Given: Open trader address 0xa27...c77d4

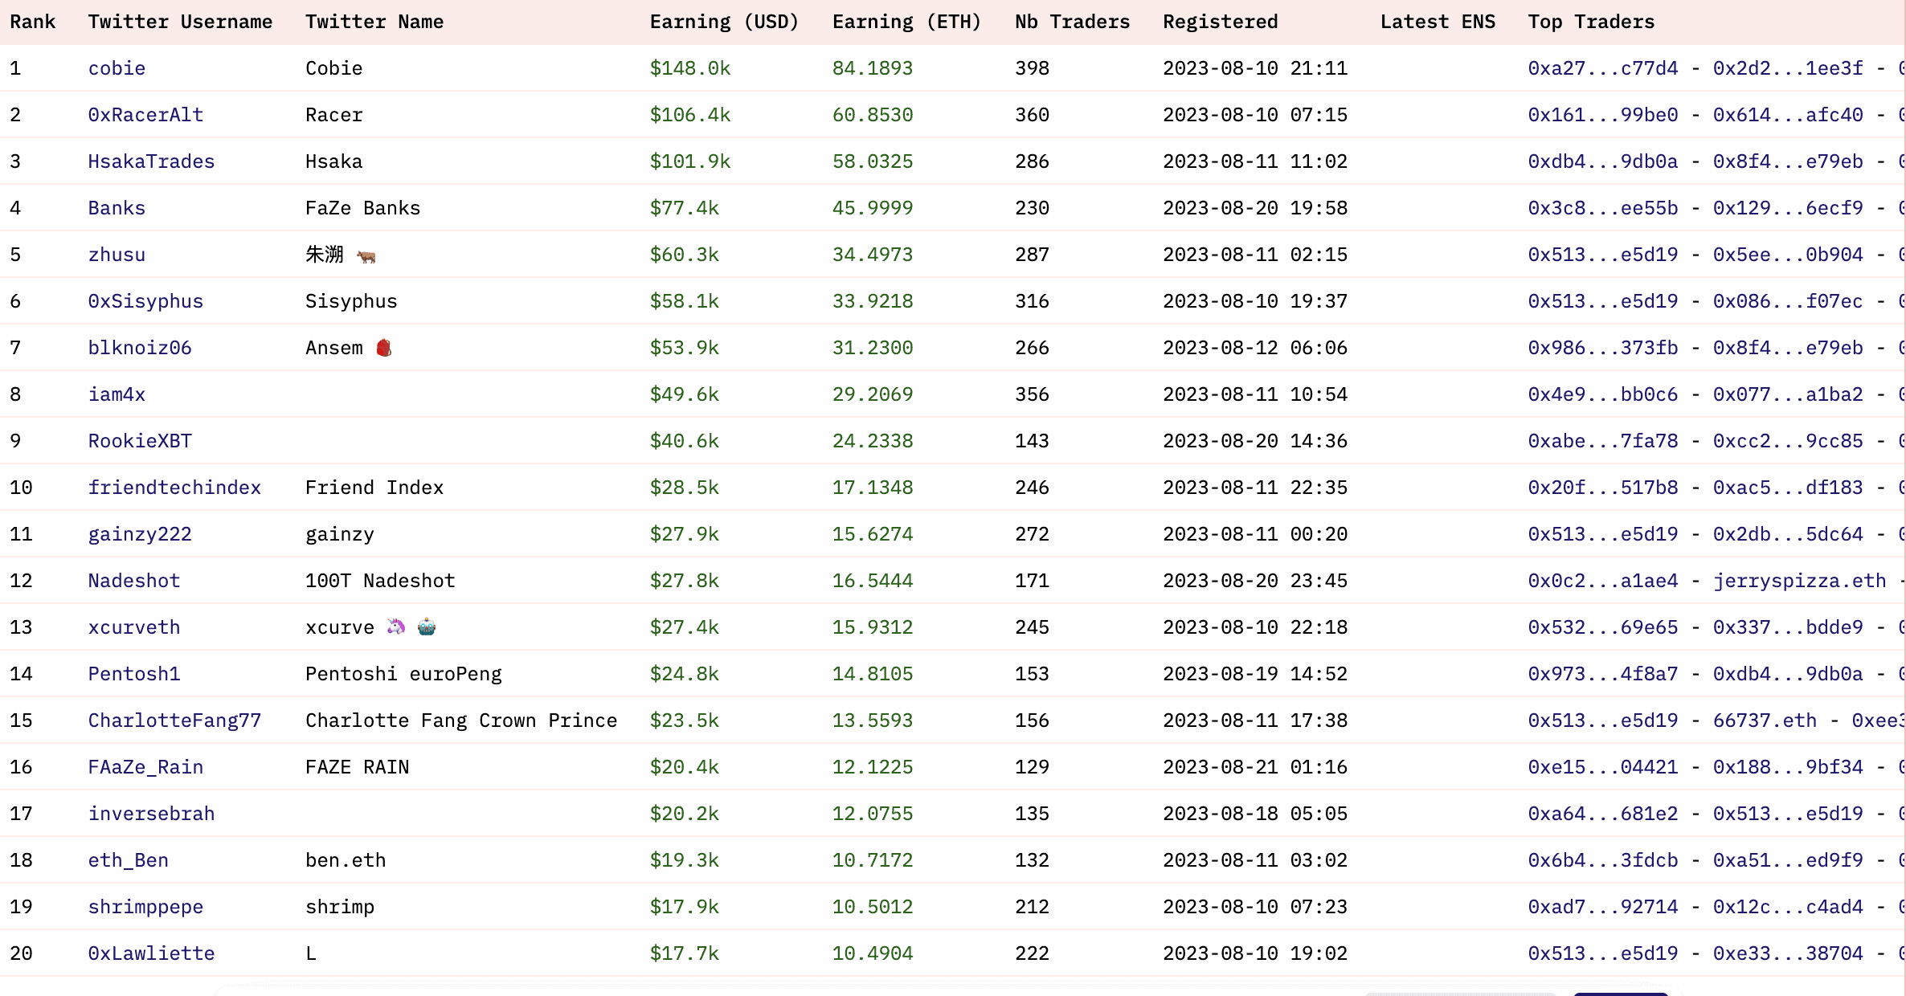Looking at the screenshot, I should pos(1602,68).
